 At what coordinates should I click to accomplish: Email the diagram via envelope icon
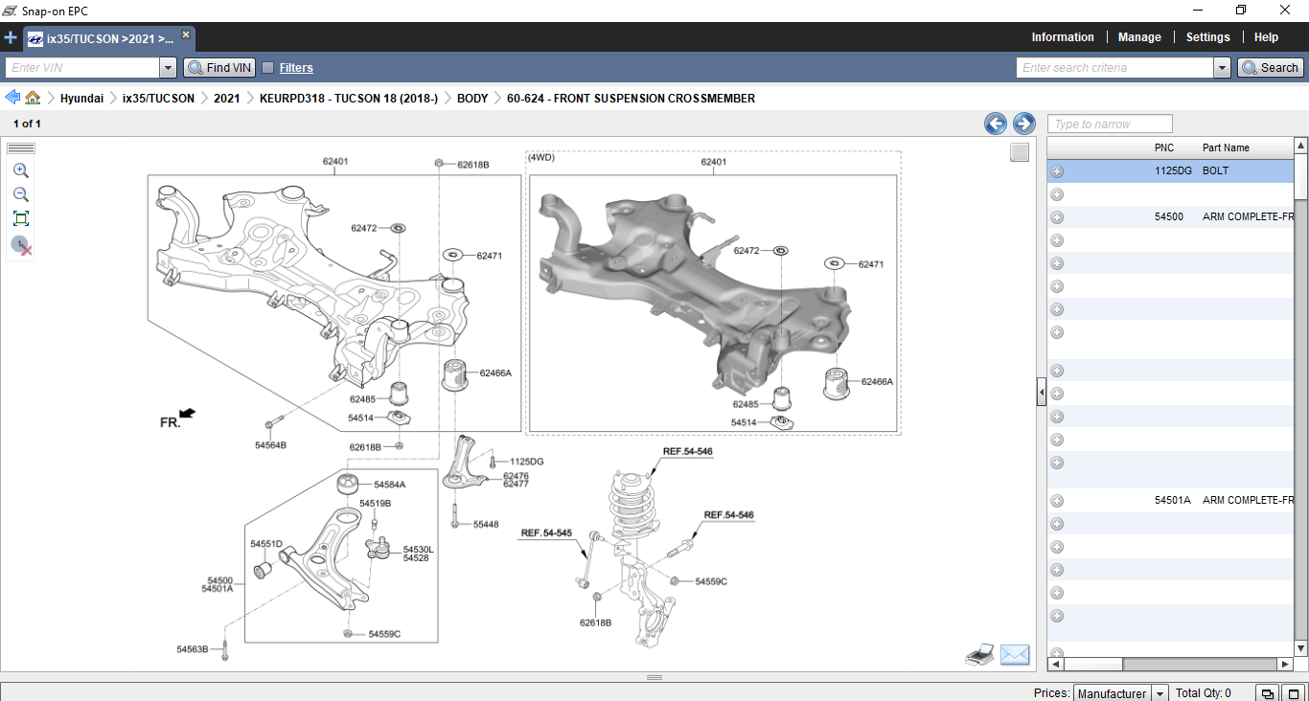[1014, 655]
